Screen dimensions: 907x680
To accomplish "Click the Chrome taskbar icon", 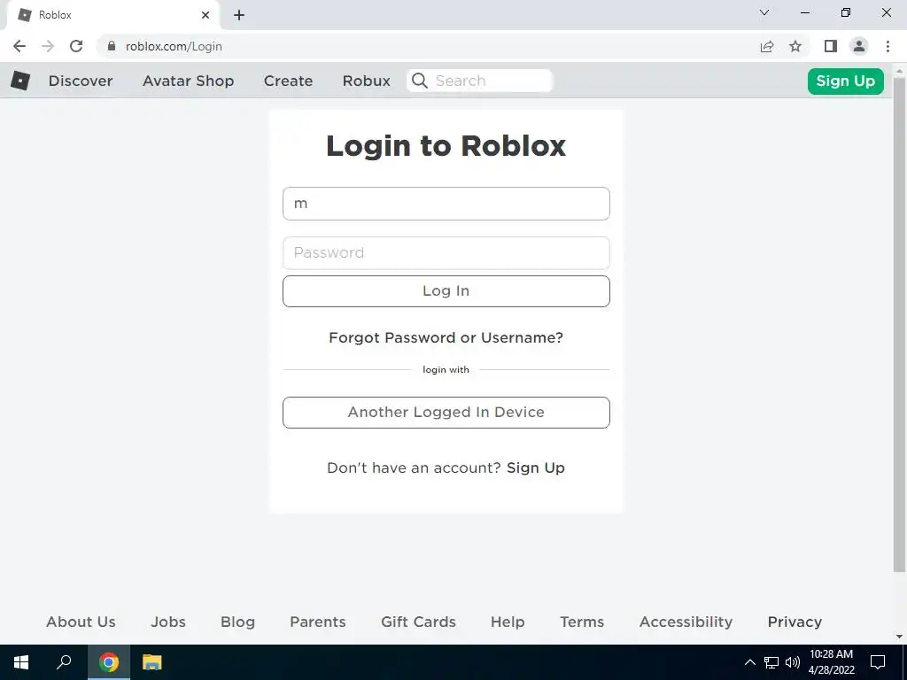I will [x=109, y=662].
